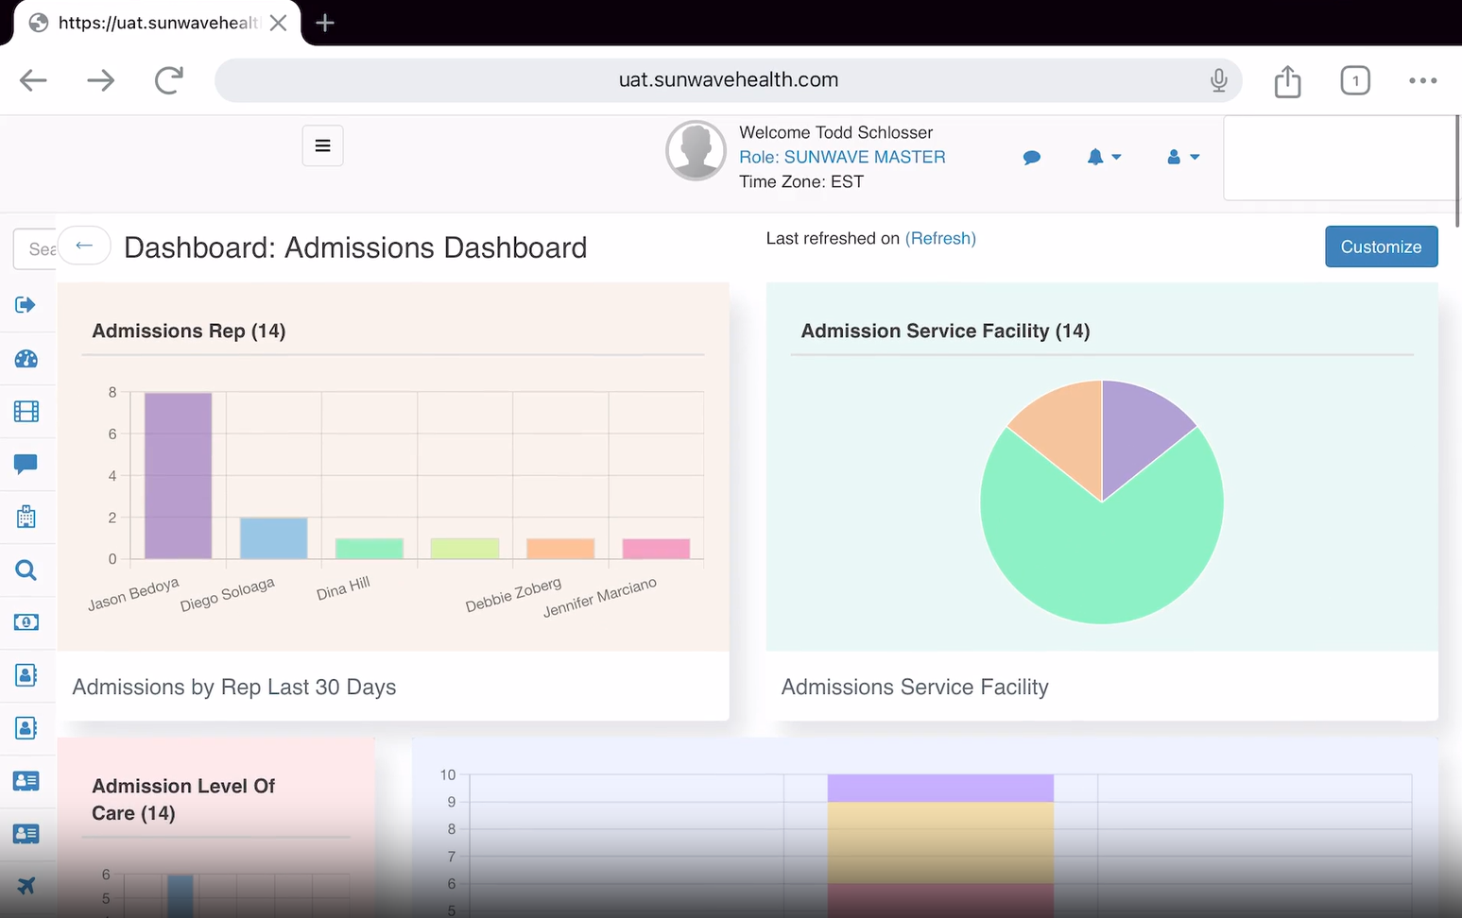Click the Refresh link next to last refreshed
This screenshot has height=918, width=1462.
click(940, 238)
